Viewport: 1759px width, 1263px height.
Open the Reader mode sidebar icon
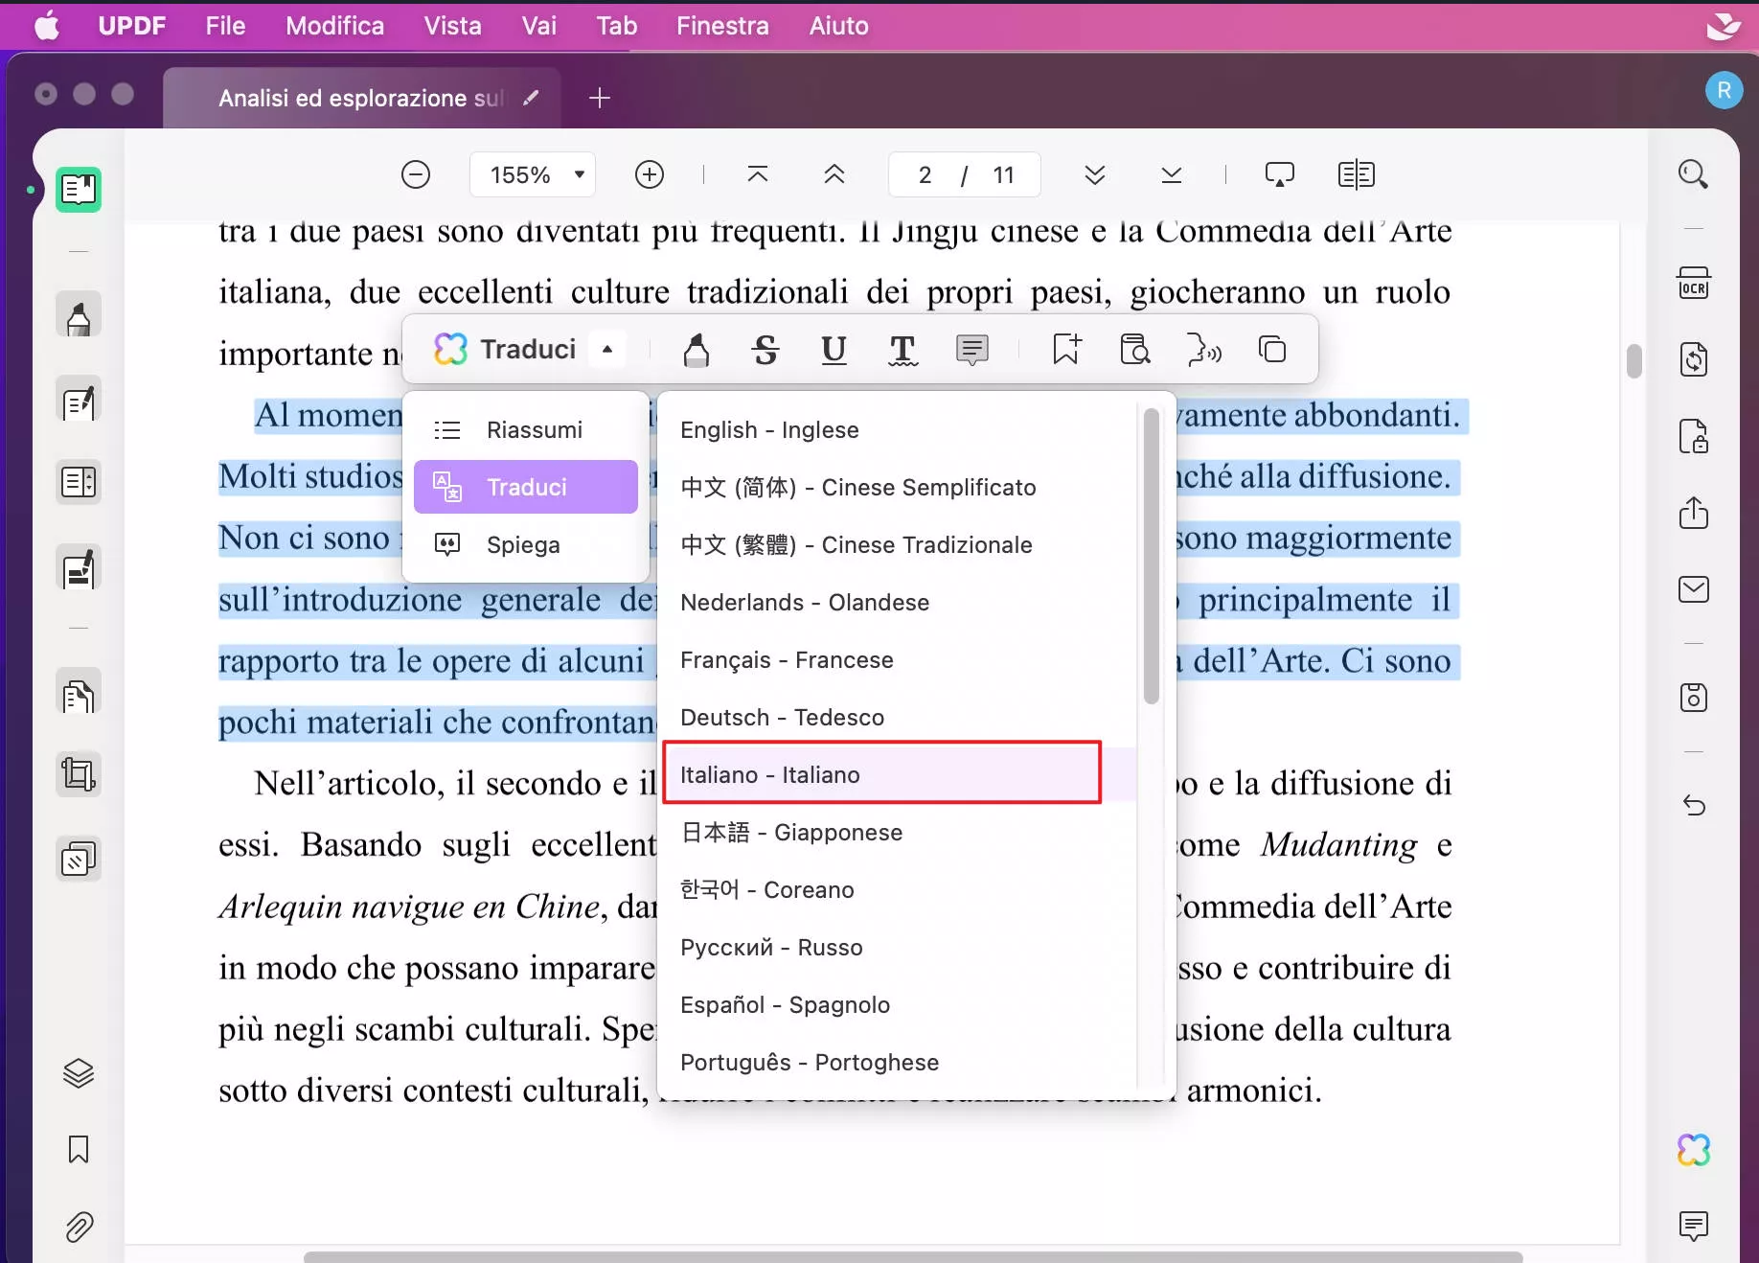(x=79, y=190)
